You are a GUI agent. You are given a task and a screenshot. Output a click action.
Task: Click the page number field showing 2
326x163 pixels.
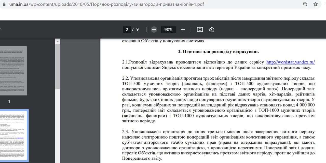127,30
